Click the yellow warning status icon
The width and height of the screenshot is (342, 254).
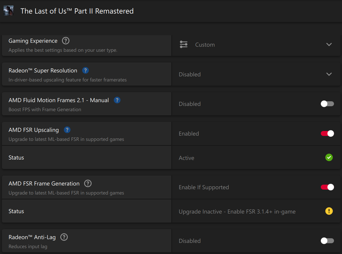(329, 211)
